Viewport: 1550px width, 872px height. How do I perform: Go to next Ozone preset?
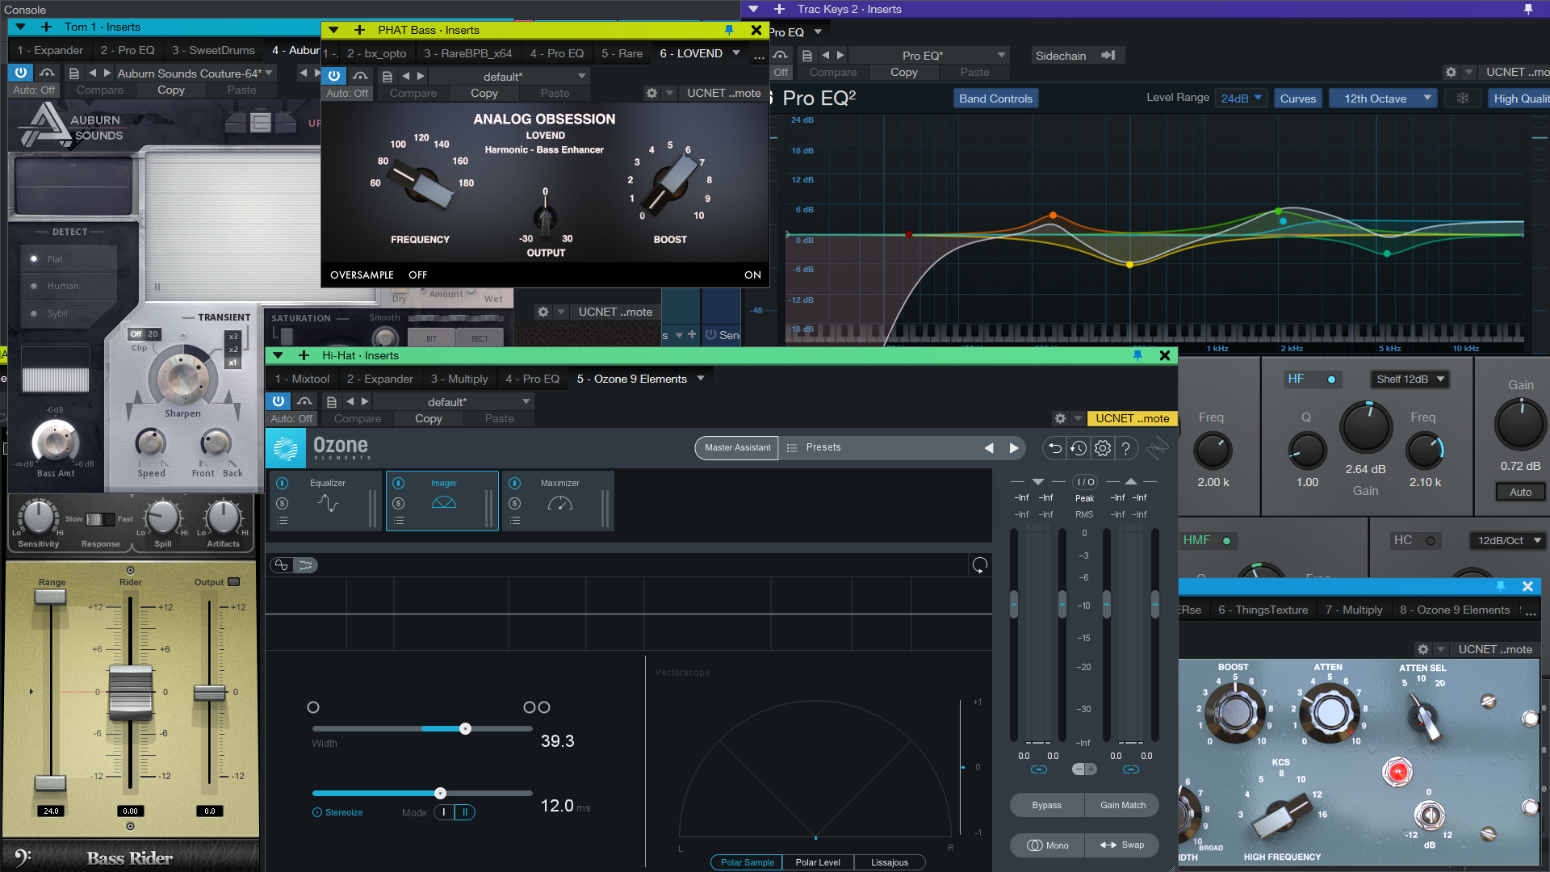pyautogui.click(x=1014, y=448)
